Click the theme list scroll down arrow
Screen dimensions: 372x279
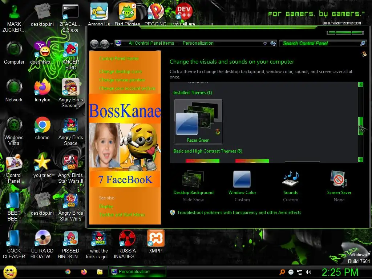tap(360, 160)
